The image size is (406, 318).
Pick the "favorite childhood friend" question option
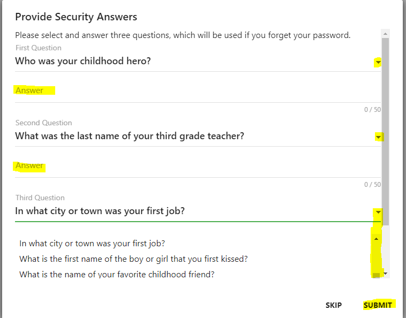pos(117,275)
